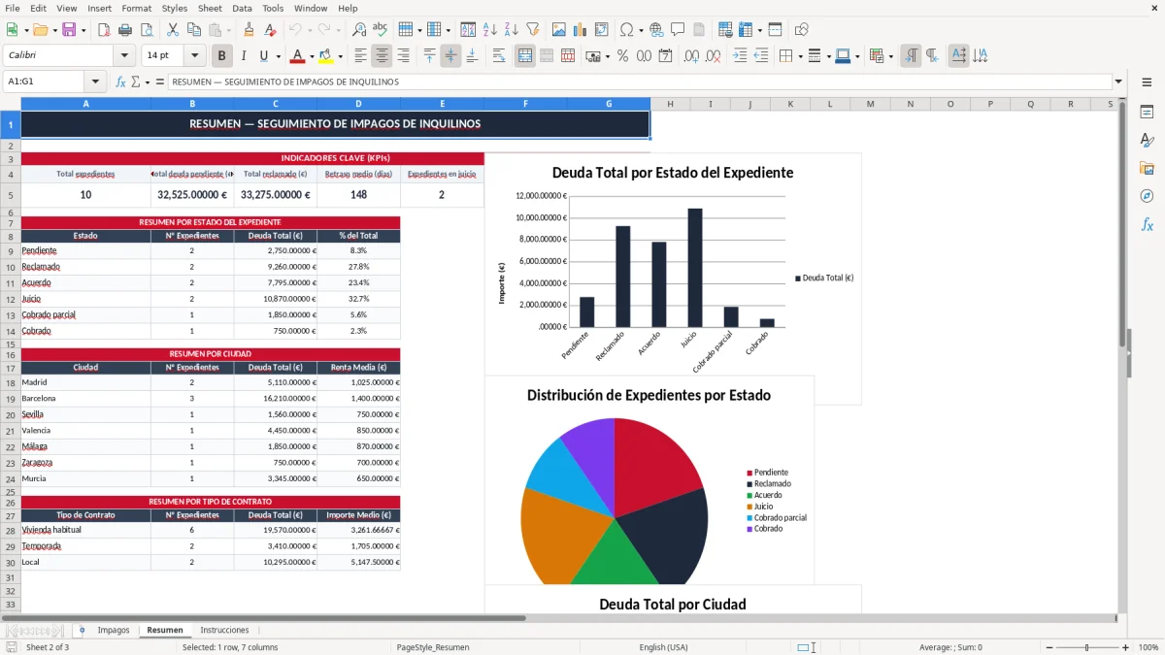
Task: Click the Cut scissors icon
Action: click(x=173, y=30)
